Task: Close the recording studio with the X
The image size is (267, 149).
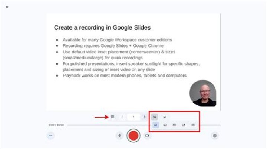Action: (x=7, y=7)
